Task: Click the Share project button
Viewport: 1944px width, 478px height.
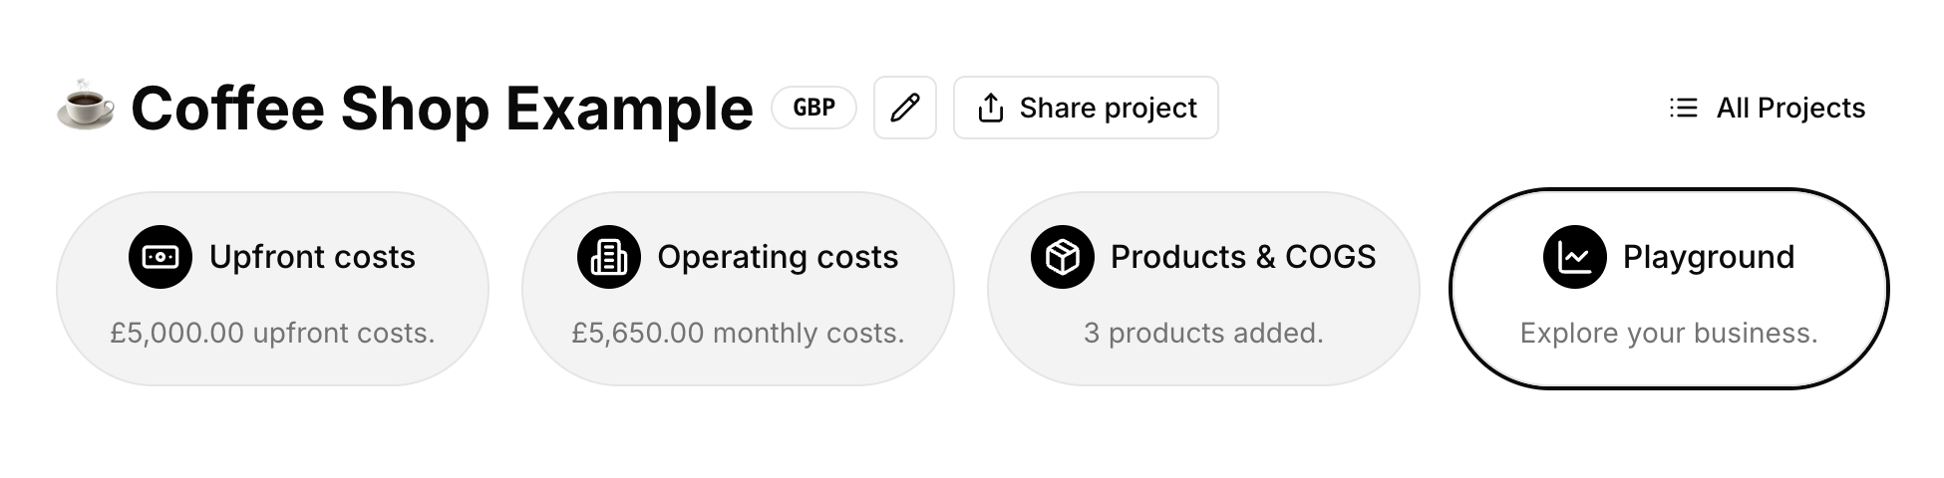Action: (x=1086, y=108)
